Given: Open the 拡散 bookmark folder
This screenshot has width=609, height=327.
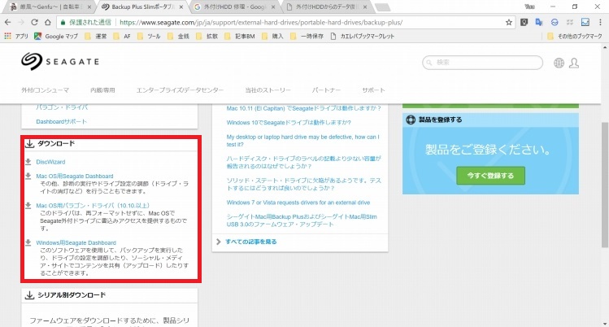Looking at the screenshot, I should (207, 36).
